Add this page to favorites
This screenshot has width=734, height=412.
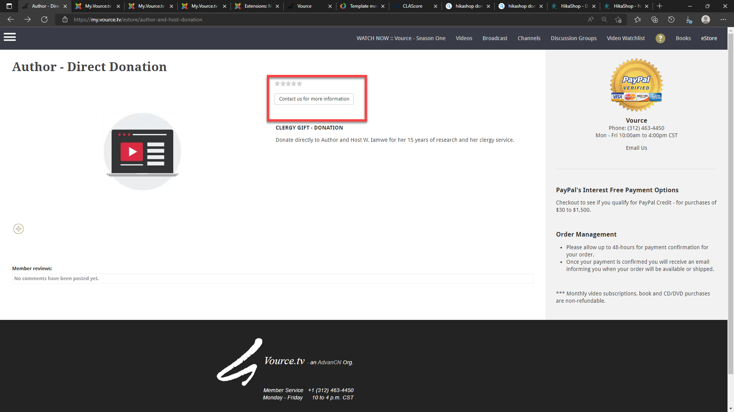click(619, 19)
